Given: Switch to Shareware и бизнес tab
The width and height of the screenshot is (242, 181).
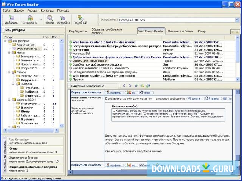Looking at the screenshot, I should [180, 31].
